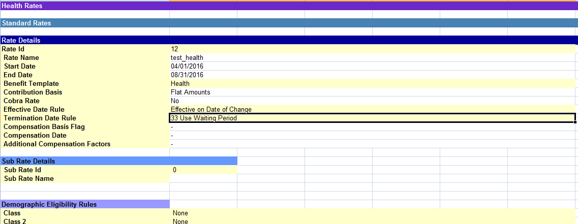Select the Sub Rate Id value 0
Viewport: 578px width, 224px height.
coord(203,170)
